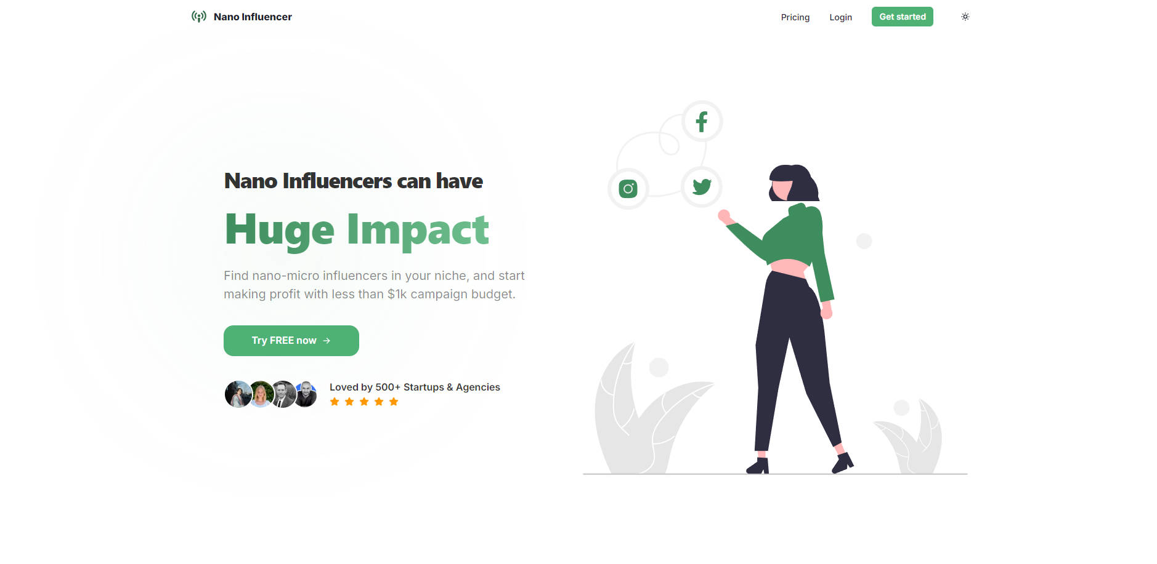Click the fifth orange rating star

394,402
